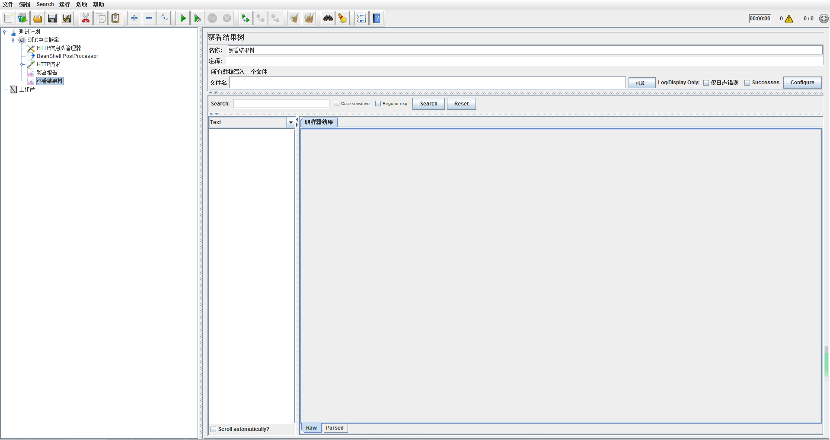Open the 运行 menu
The height and width of the screenshot is (440, 830).
tap(64, 4)
